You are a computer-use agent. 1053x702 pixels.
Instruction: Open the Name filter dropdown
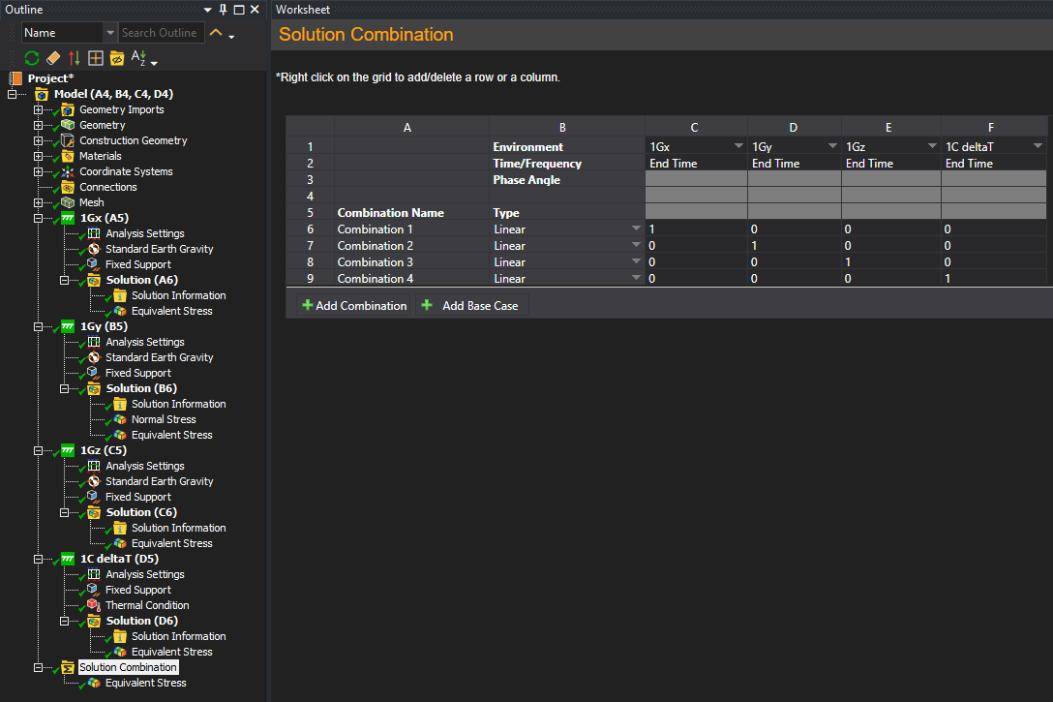(x=110, y=33)
